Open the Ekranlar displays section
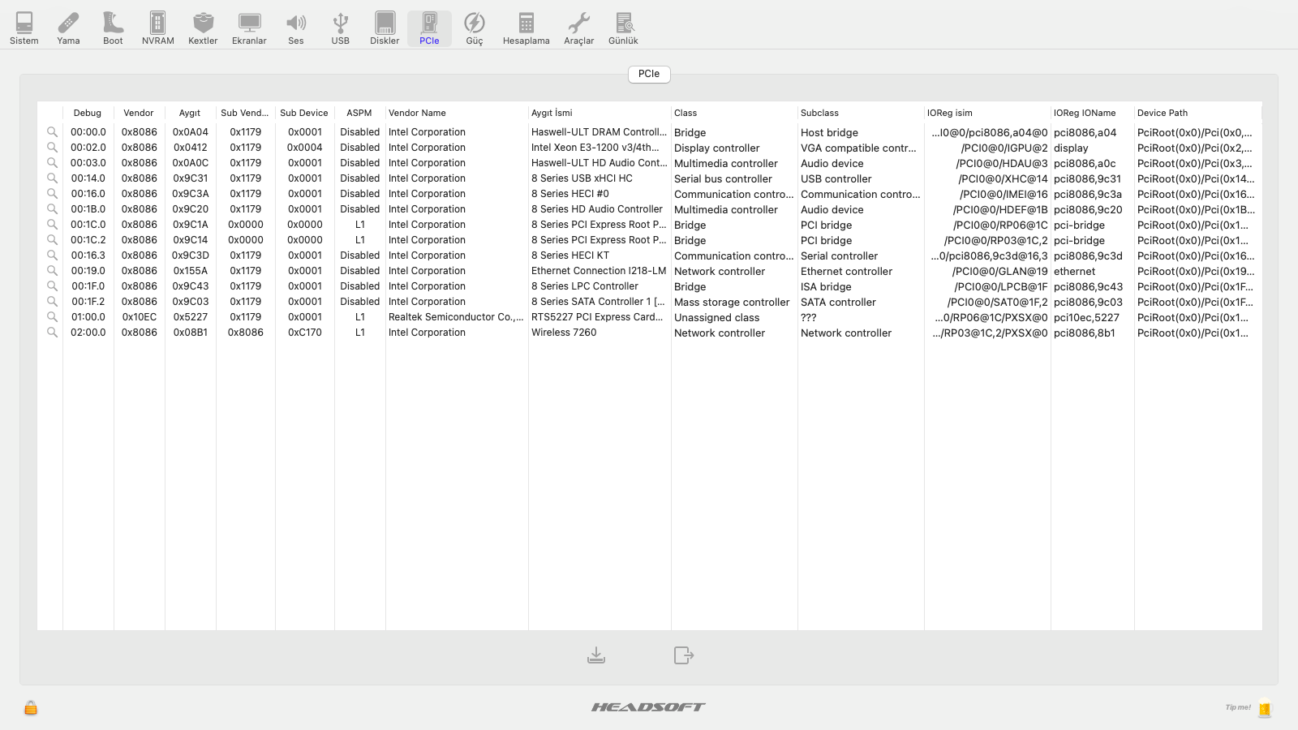1298x730 pixels. (249, 28)
